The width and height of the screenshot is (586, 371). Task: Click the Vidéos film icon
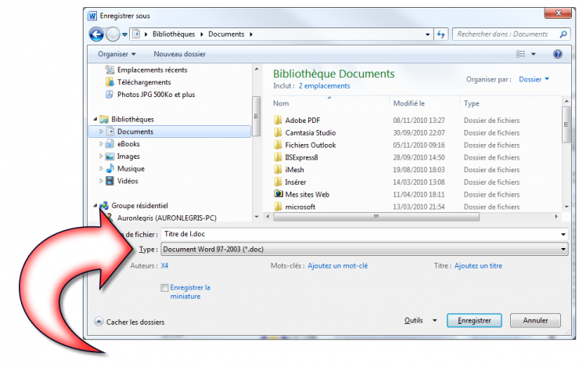click(110, 181)
